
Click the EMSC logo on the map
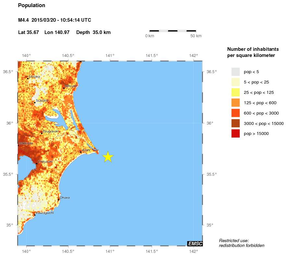[195, 243]
